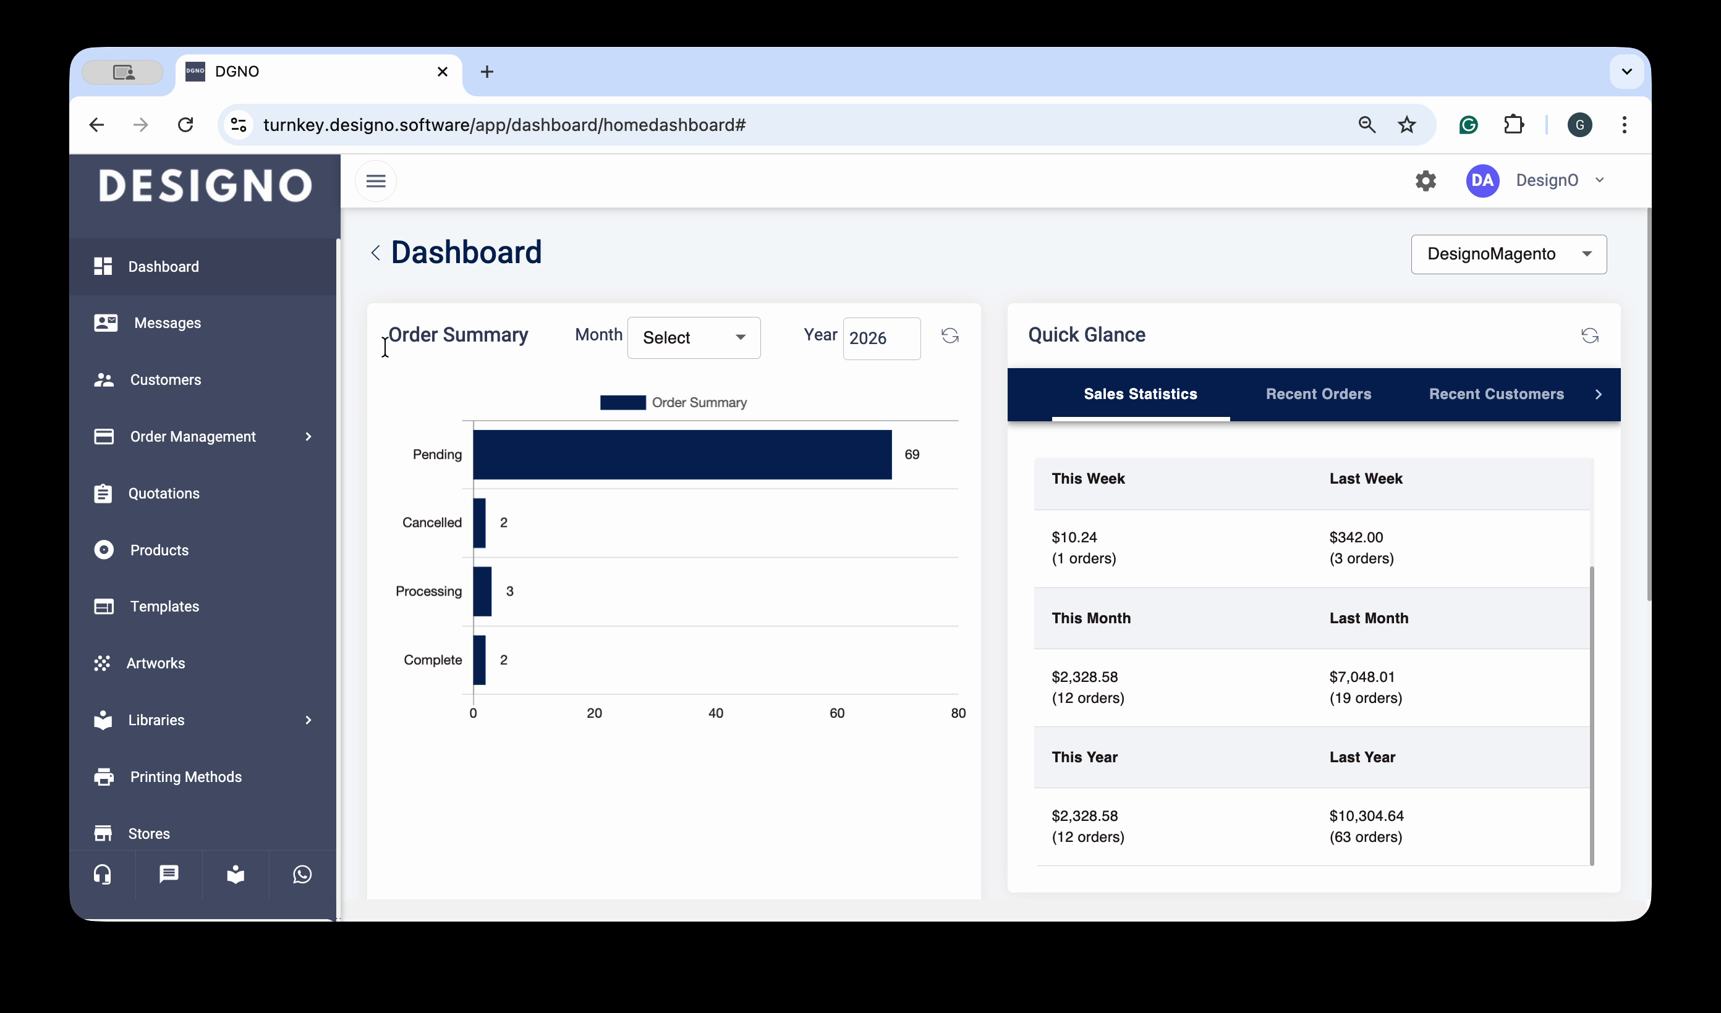The height and width of the screenshot is (1013, 1721).
Task: Switch to the Recent Customers tab
Action: pos(1495,394)
